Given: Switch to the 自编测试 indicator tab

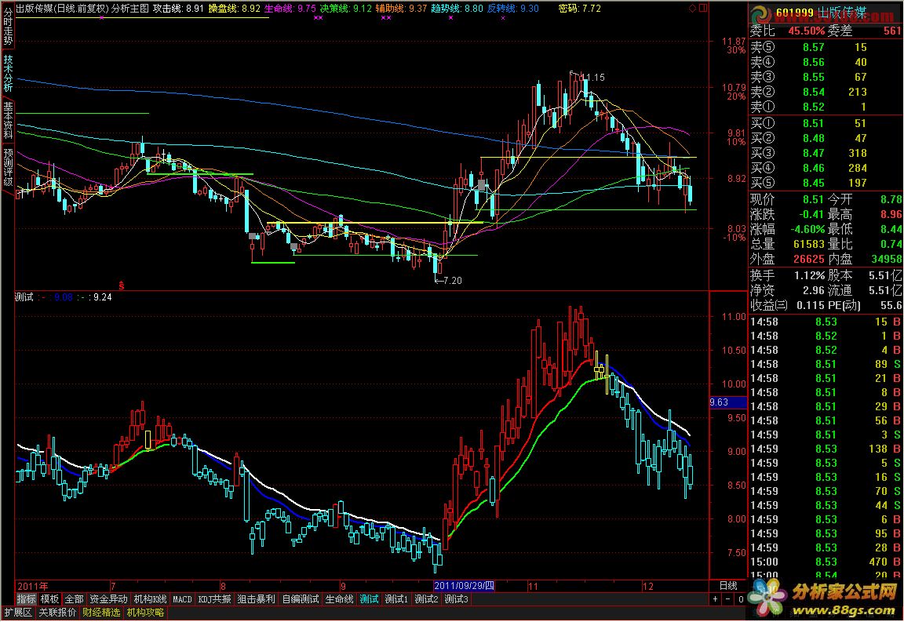Looking at the screenshot, I should pos(300,599).
